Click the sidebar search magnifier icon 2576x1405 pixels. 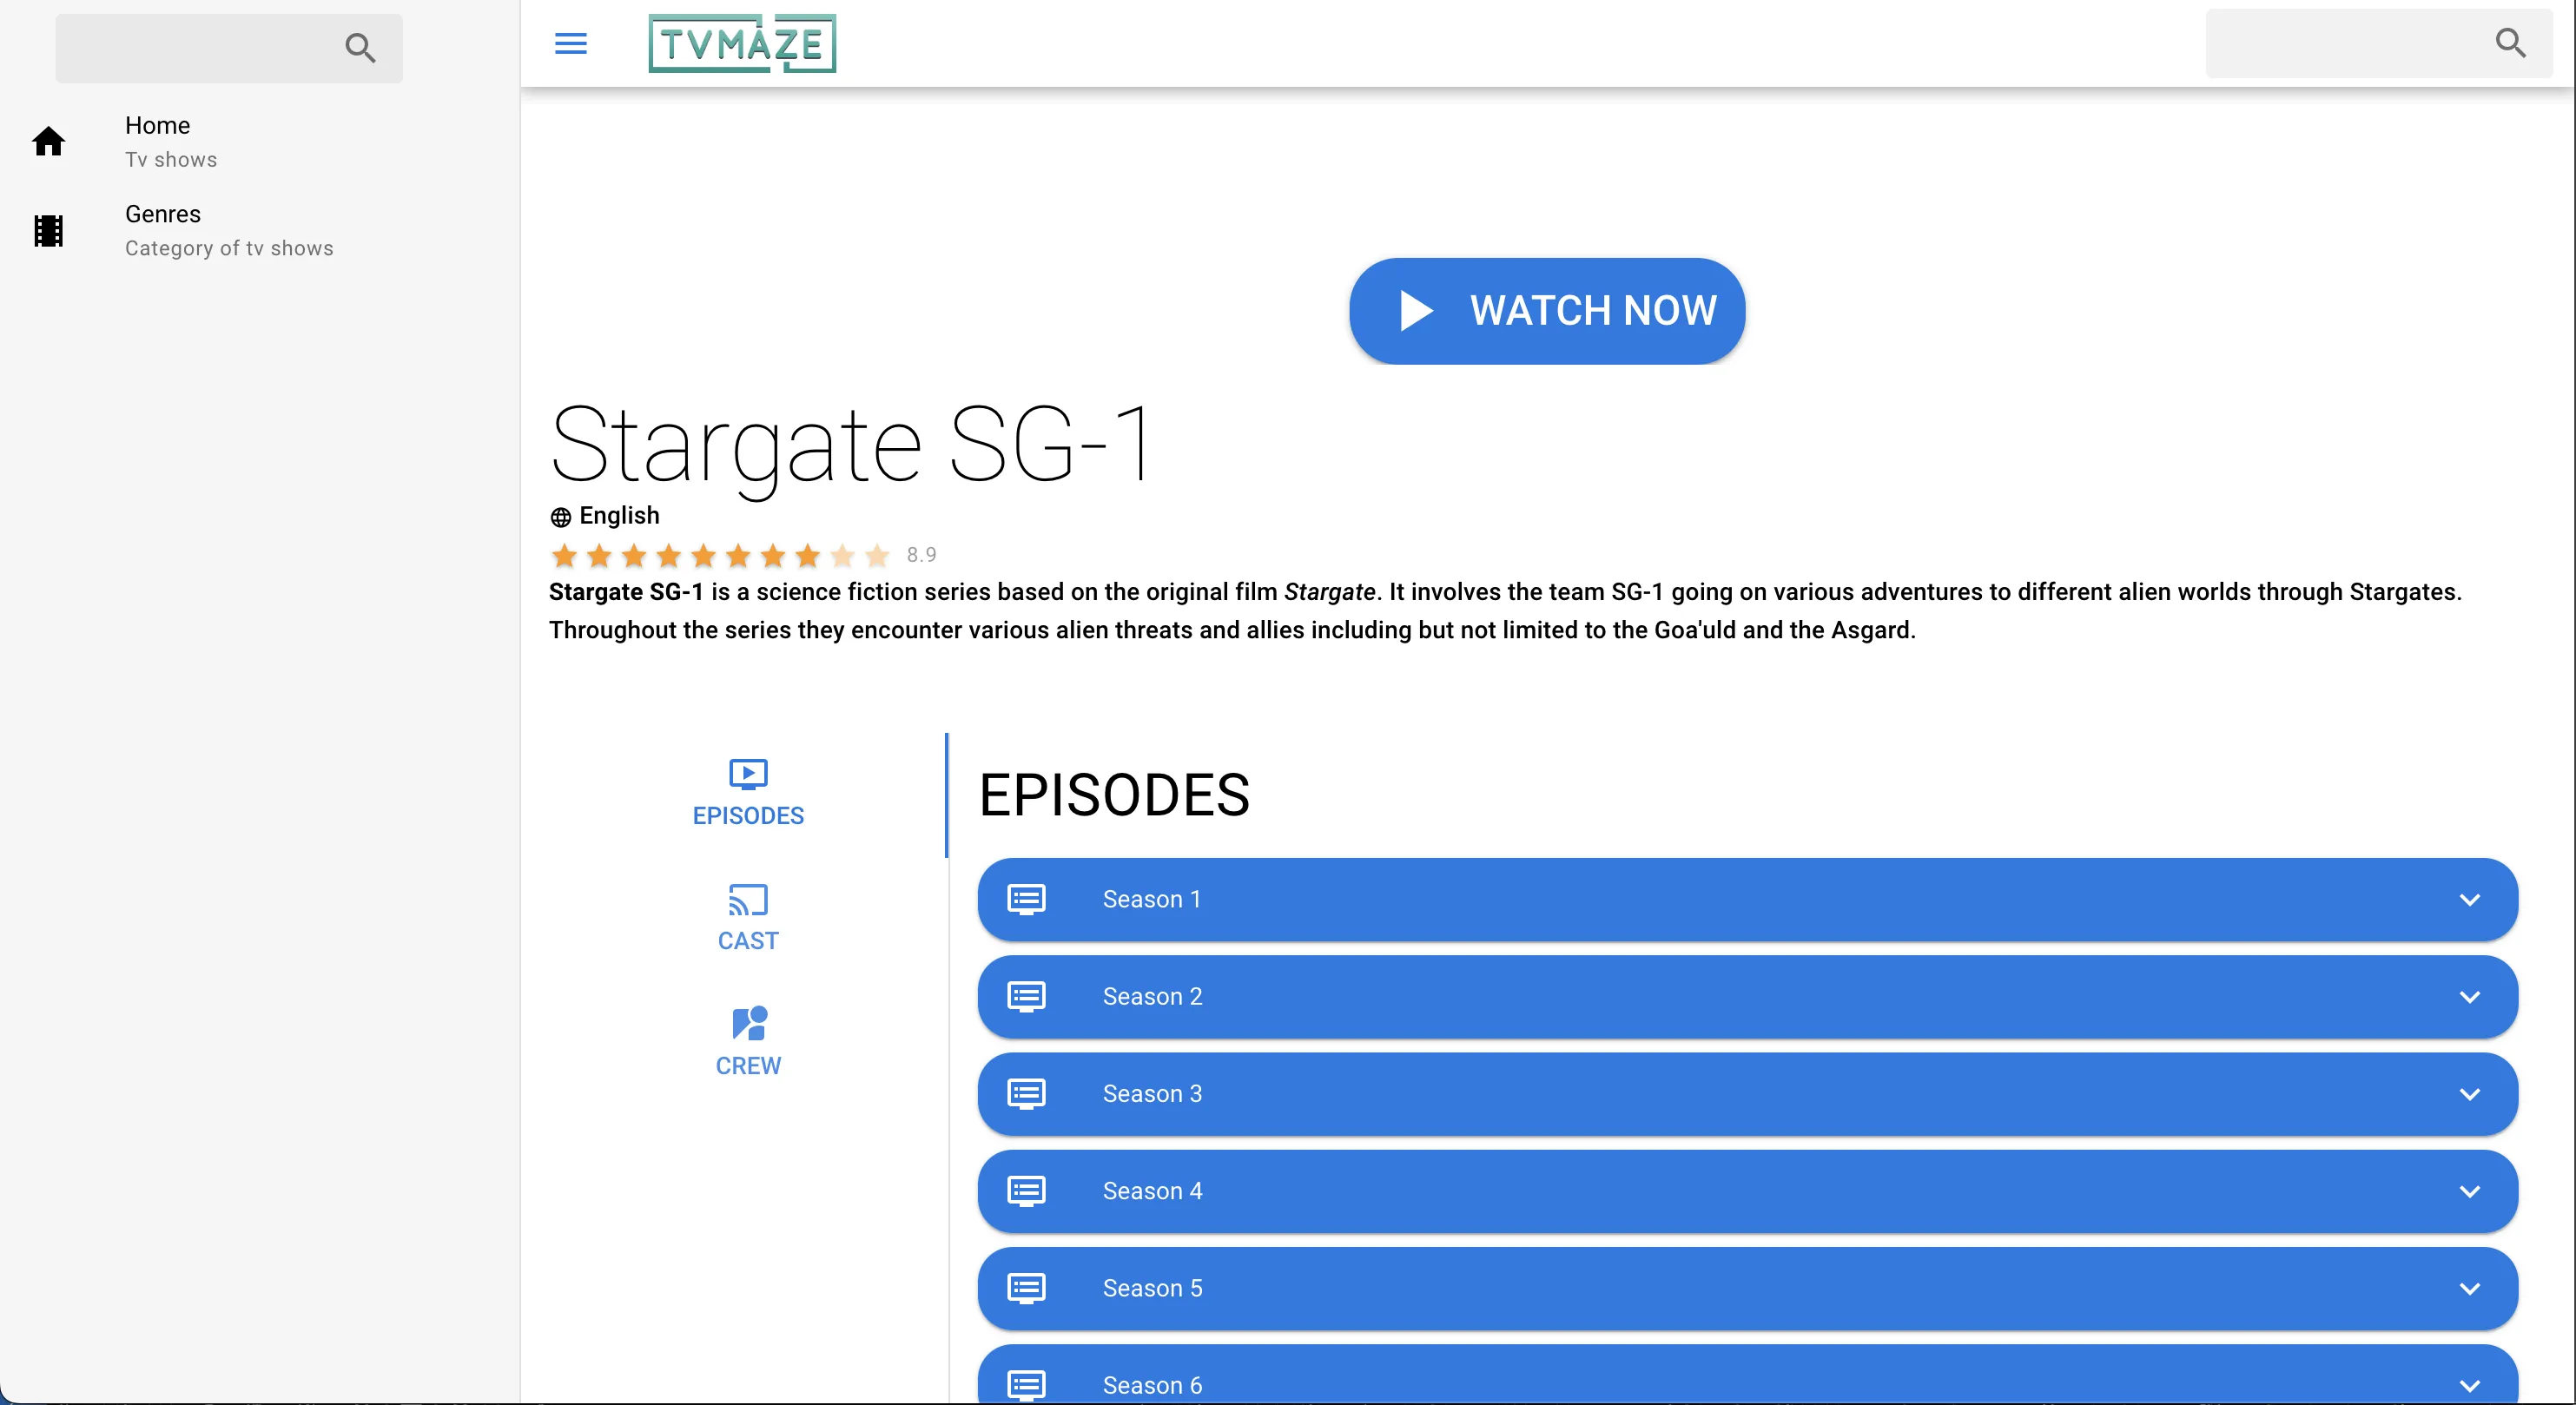pos(360,48)
